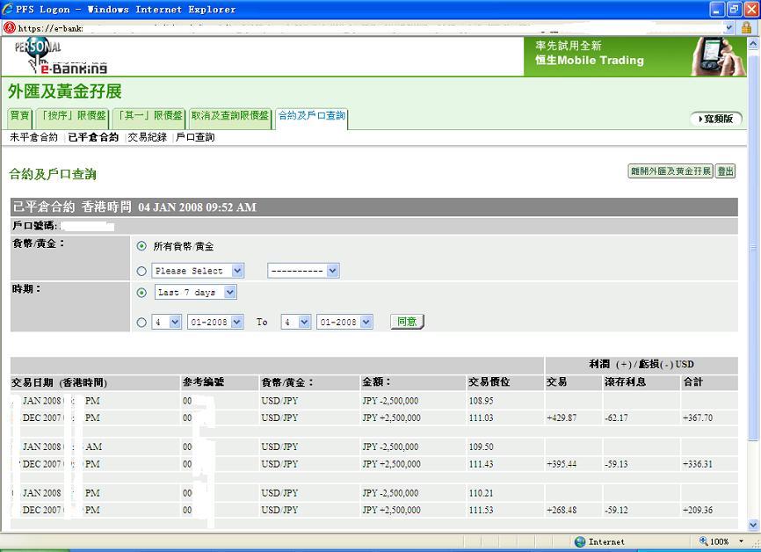
Task: Expand the address bar URL dropdown arrow
Action: [x=728, y=28]
